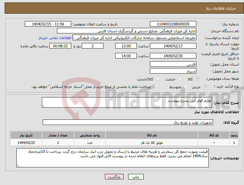
Task: Select the خدمت radio button
Action: click(180, 79)
